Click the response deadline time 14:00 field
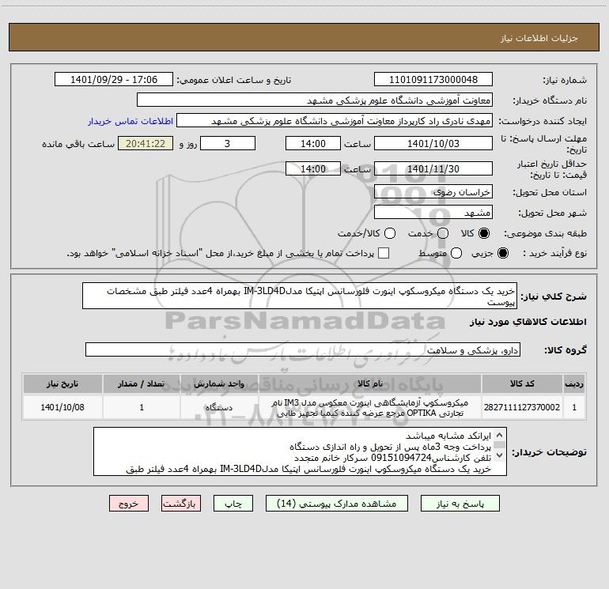The width and height of the screenshot is (609, 589). (x=313, y=143)
